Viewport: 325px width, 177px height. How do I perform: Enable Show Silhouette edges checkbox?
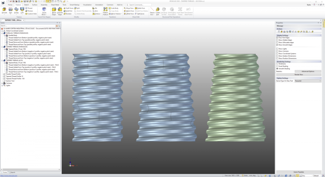277,42
